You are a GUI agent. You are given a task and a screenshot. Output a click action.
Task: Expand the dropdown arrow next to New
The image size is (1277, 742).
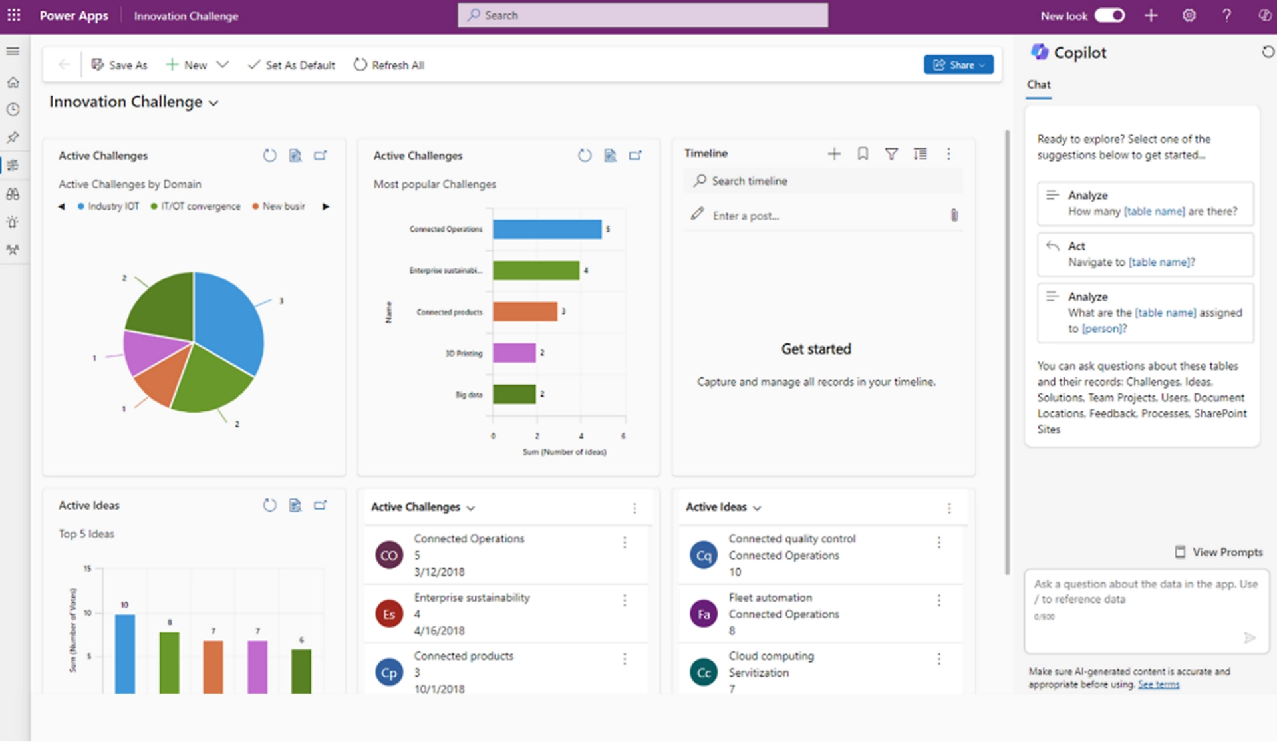223,65
